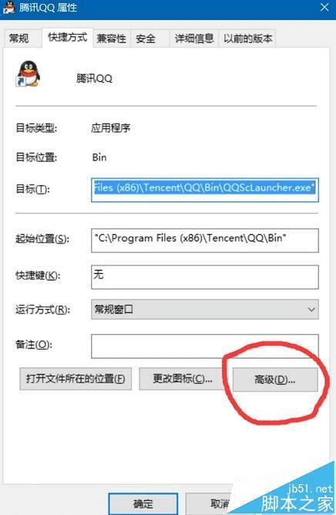Switch to the 常规 tab
The image size is (336, 515).
[x=19, y=39]
